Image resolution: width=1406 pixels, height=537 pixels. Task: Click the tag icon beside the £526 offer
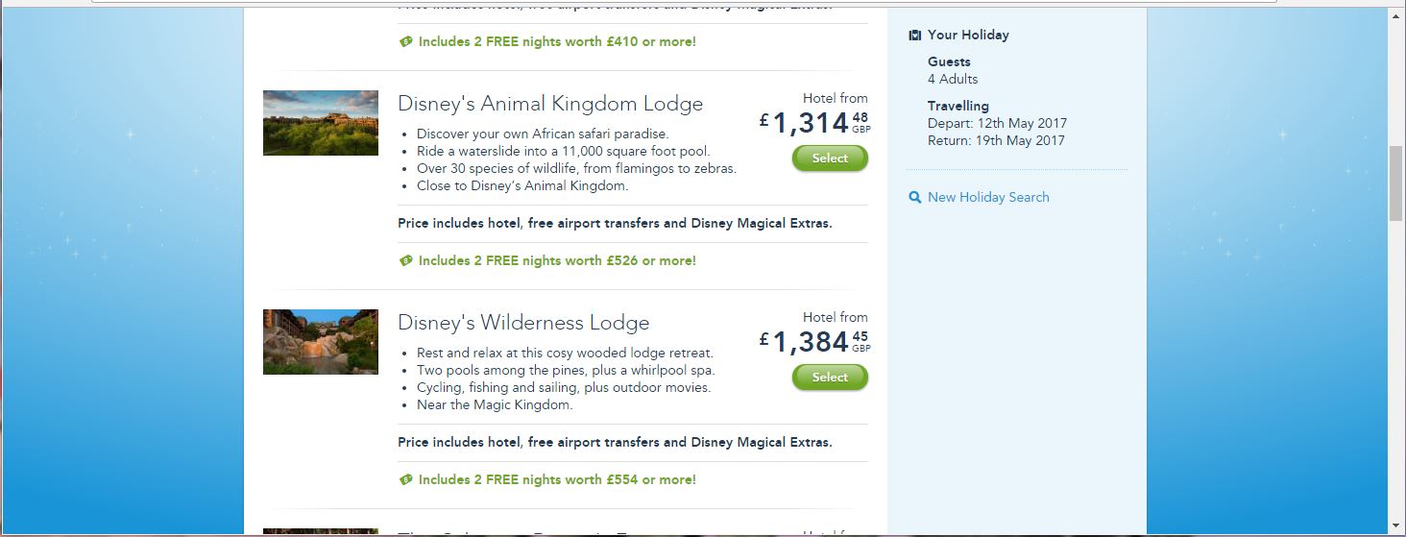click(405, 260)
